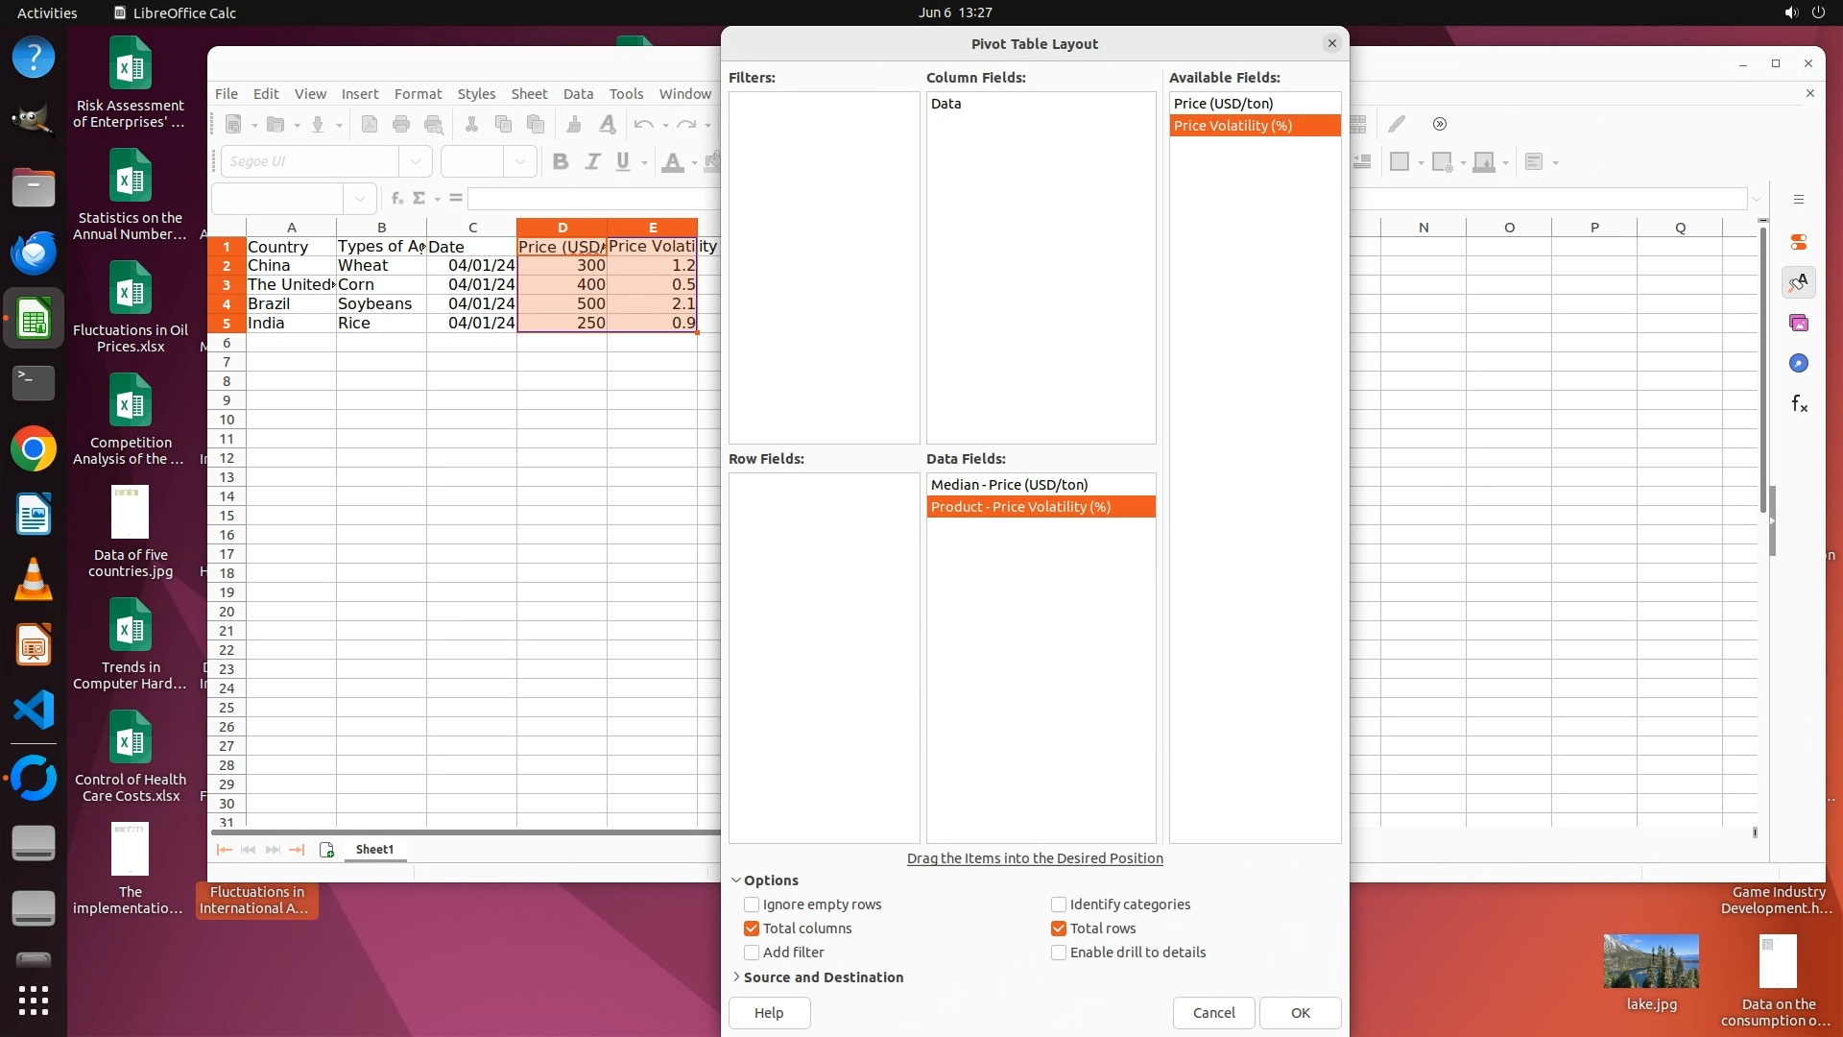1843x1037 pixels.
Task: Tick the Enable drill to details checkbox
Action: (x=1059, y=953)
